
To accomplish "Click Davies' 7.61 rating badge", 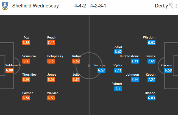I will (151, 61).
